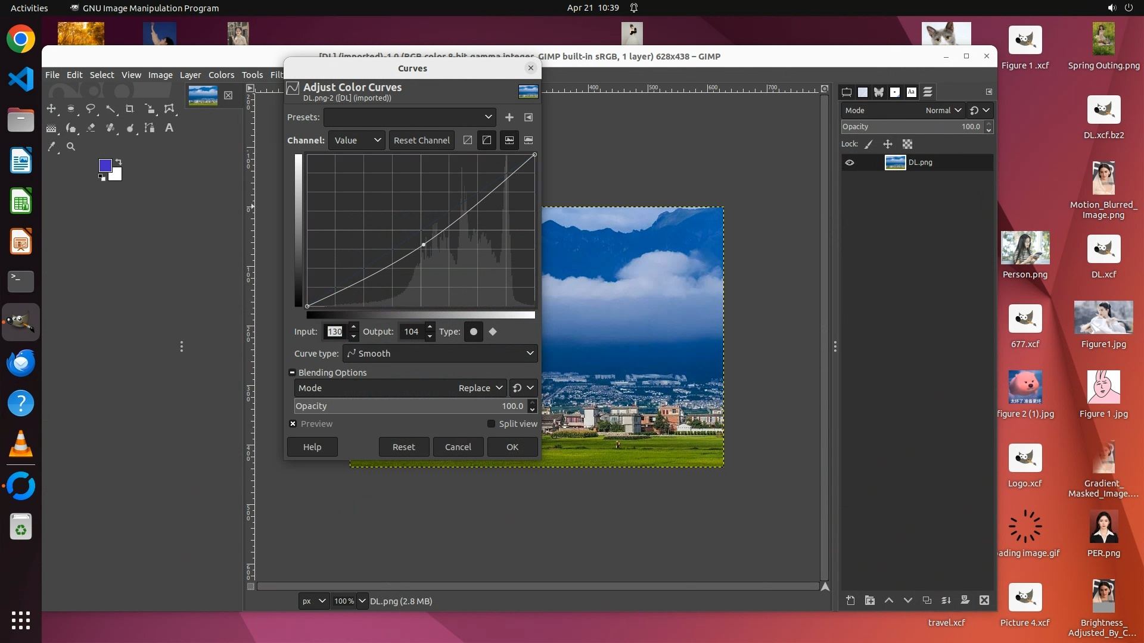Pick the Crop tool in toolbox
The image size is (1144, 643).
point(130,109)
